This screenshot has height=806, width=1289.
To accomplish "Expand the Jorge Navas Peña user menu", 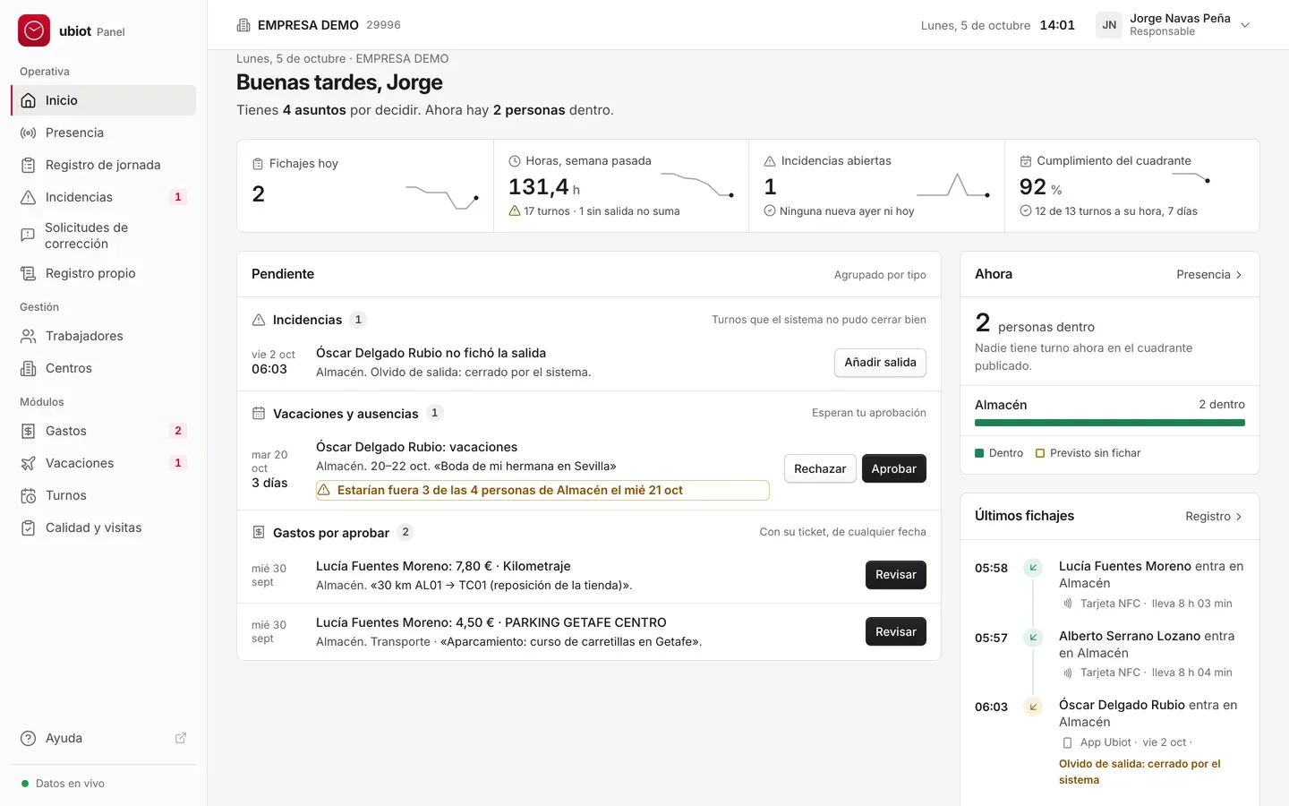I will pyautogui.click(x=1174, y=25).
